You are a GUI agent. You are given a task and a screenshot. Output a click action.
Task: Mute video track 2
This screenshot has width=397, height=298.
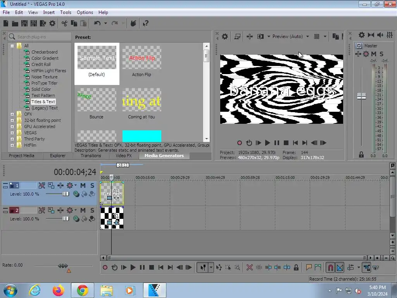(83, 210)
